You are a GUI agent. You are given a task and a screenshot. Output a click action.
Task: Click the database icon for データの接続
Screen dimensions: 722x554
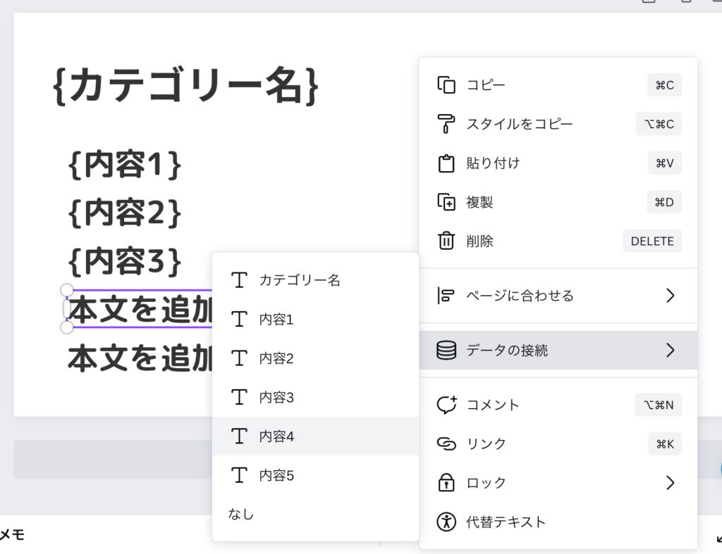click(x=446, y=350)
